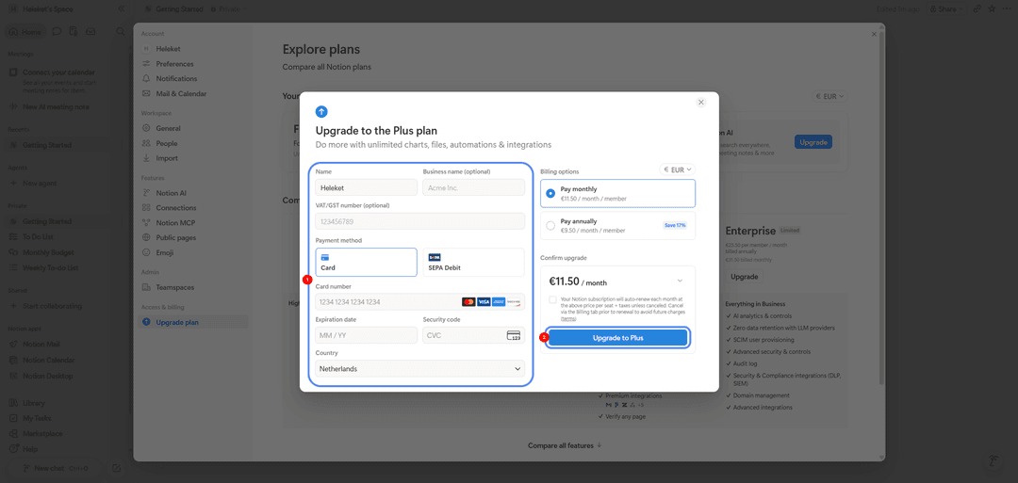Image resolution: width=1018 pixels, height=483 pixels.
Task: Open Notion MCP settings
Action: point(175,223)
